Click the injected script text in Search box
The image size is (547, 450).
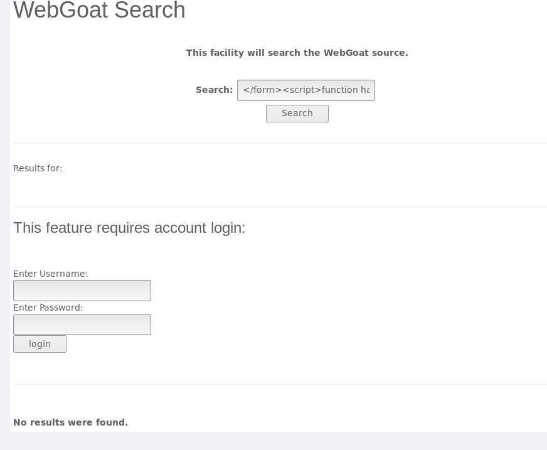306,90
